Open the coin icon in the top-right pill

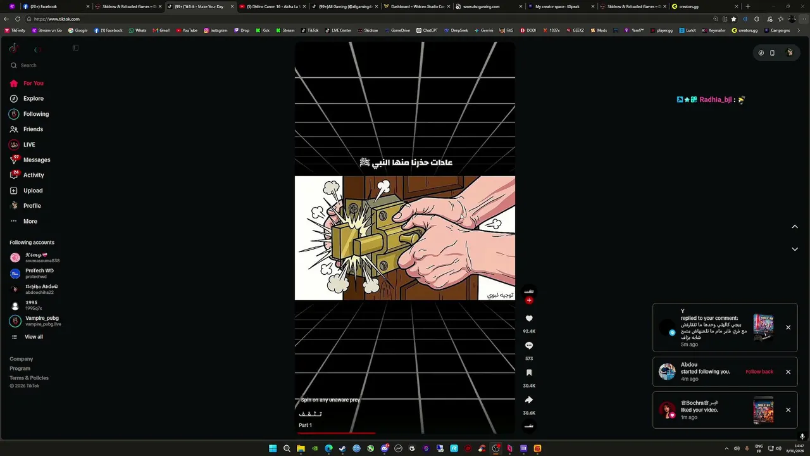761,53
